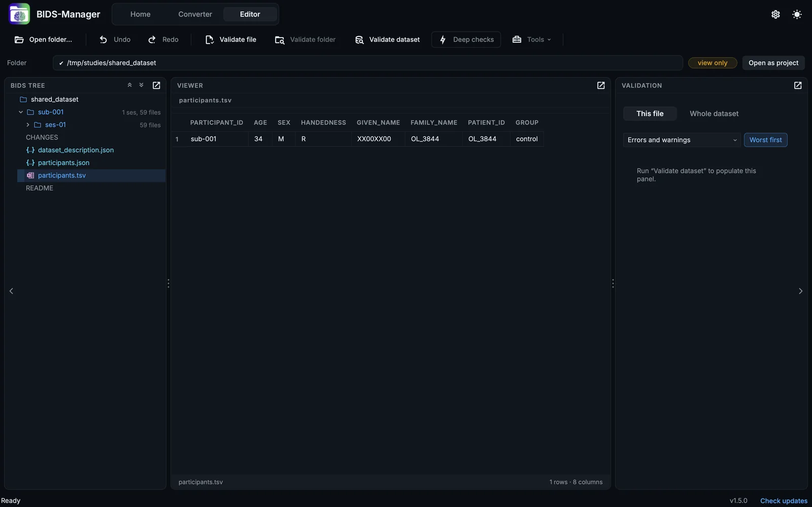Select the This file validation tab
This screenshot has width=812, height=507.
pos(650,114)
